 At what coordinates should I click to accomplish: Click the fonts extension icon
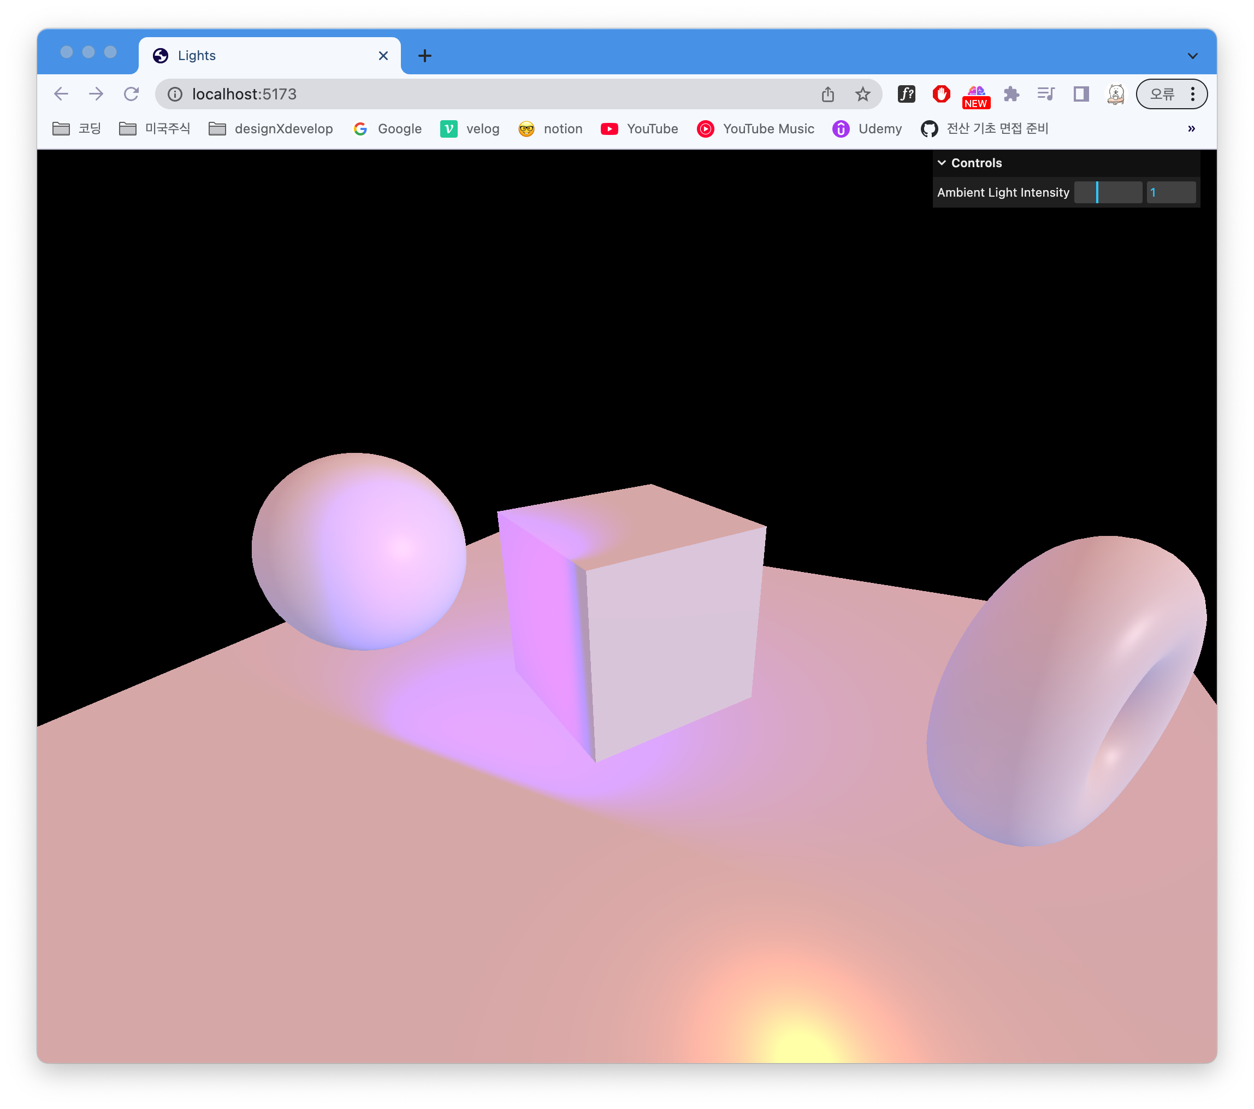tap(906, 94)
